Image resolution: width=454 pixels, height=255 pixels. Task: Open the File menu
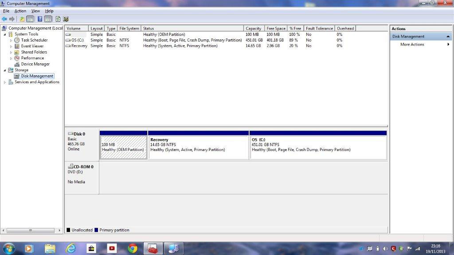(6, 11)
